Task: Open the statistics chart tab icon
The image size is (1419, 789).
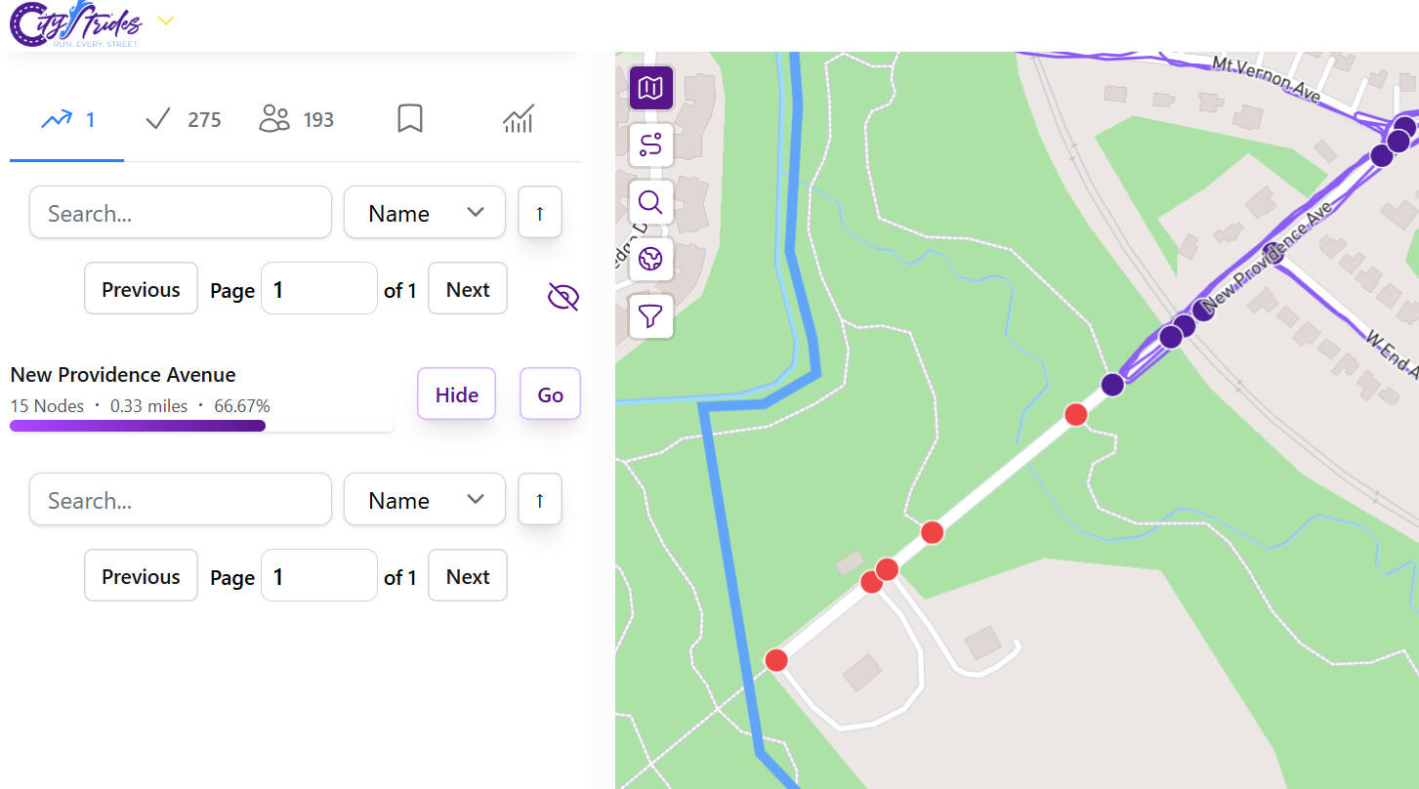Action: [518, 119]
